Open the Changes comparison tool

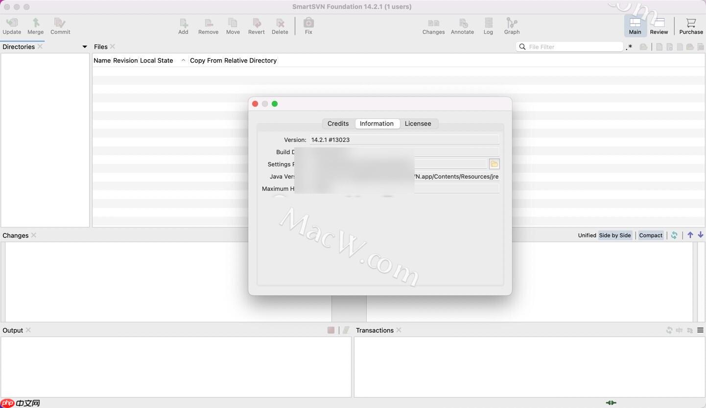433,26
